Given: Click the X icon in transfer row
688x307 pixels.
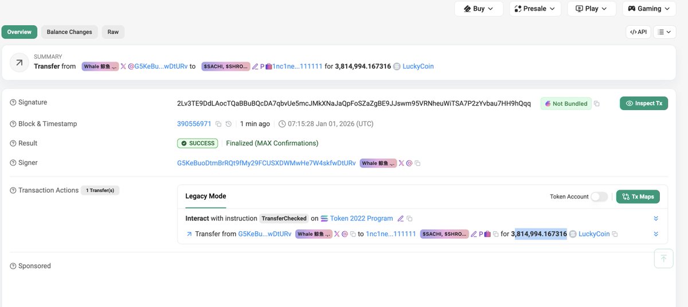Looking at the screenshot, I should click(337, 234).
